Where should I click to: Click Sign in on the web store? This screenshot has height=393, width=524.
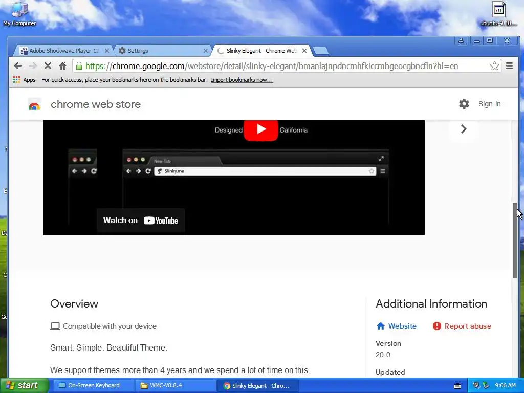489,104
